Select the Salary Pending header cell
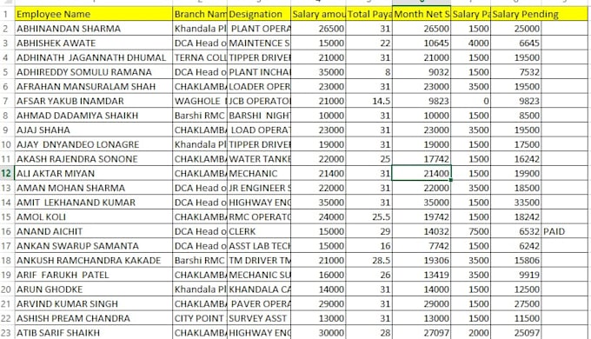591x339 pixels. (x=516, y=14)
